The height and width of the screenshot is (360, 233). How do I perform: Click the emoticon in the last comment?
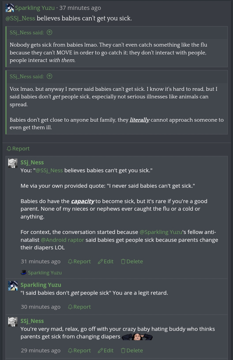click(x=137, y=337)
